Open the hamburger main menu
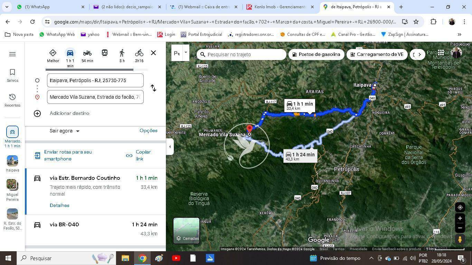This screenshot has height=265, width=472. click(12, 54)
